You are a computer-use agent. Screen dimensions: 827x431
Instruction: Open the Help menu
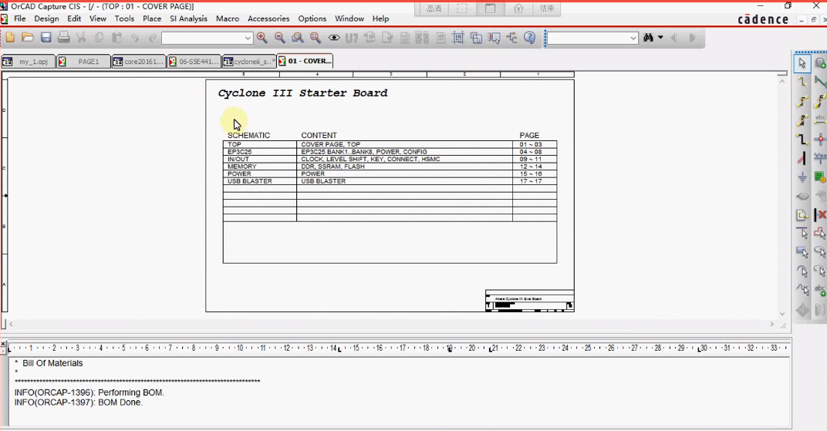point(381,19)
